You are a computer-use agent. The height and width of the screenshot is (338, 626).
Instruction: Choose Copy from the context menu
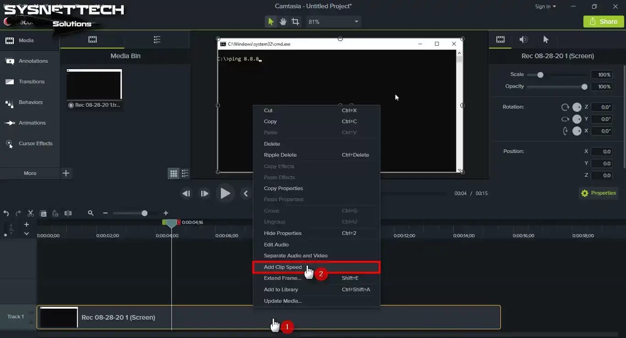(316, 121)
